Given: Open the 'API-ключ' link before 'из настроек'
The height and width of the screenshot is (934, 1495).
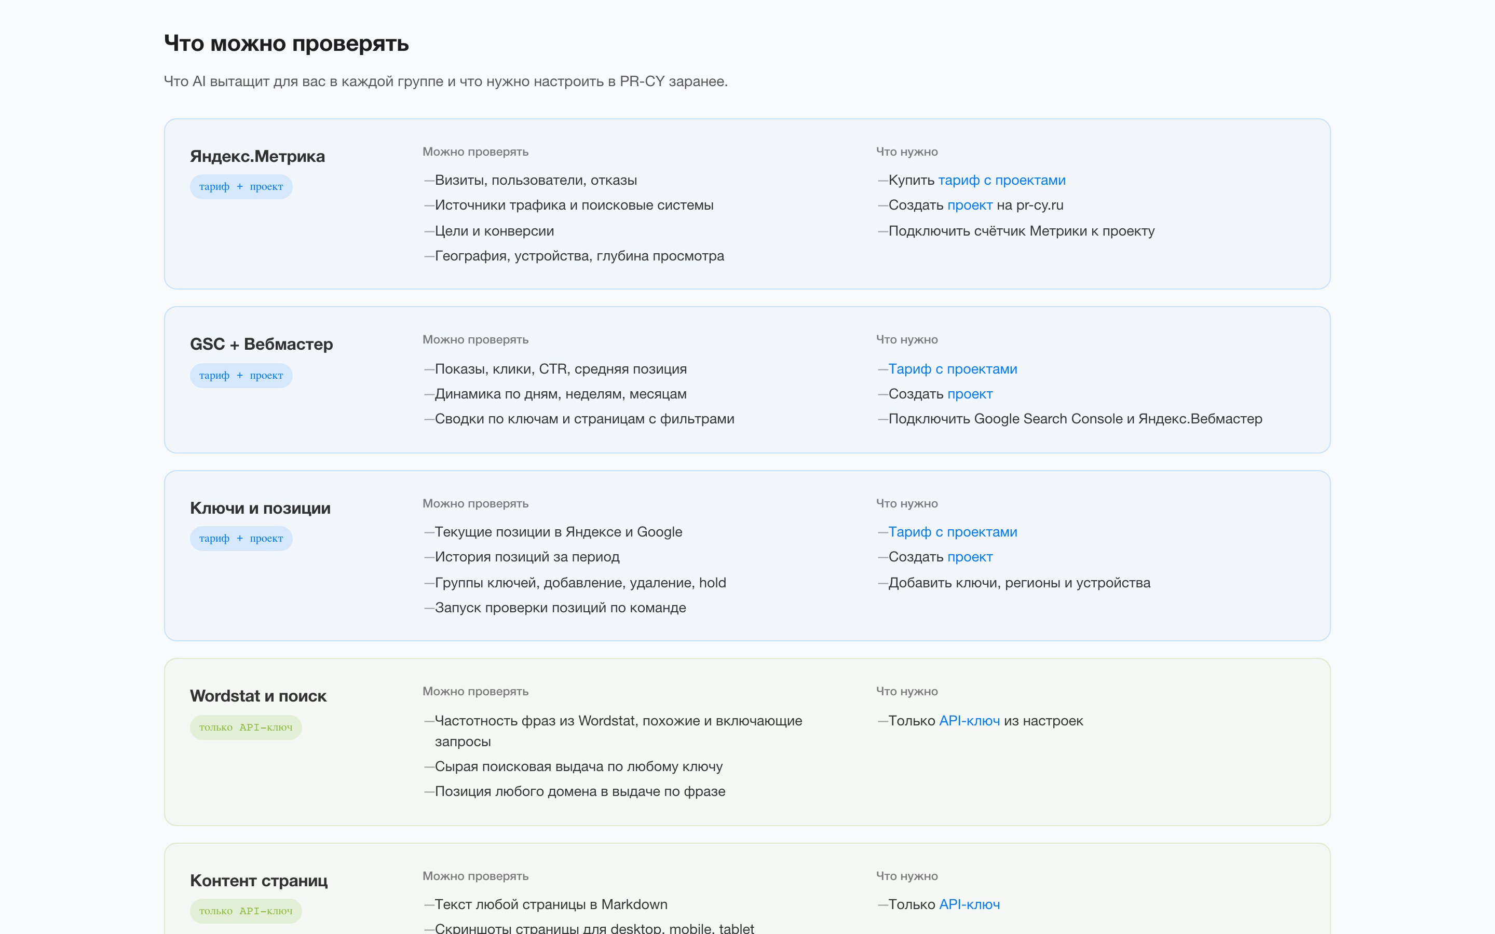Looking at the screenshot, I should [x=969, y=721].
